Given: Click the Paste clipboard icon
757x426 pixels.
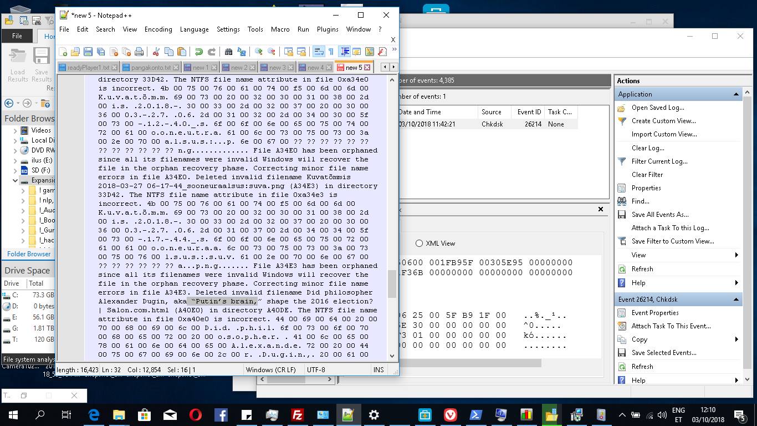Looking at the screenshot, I should click(181, 52).
